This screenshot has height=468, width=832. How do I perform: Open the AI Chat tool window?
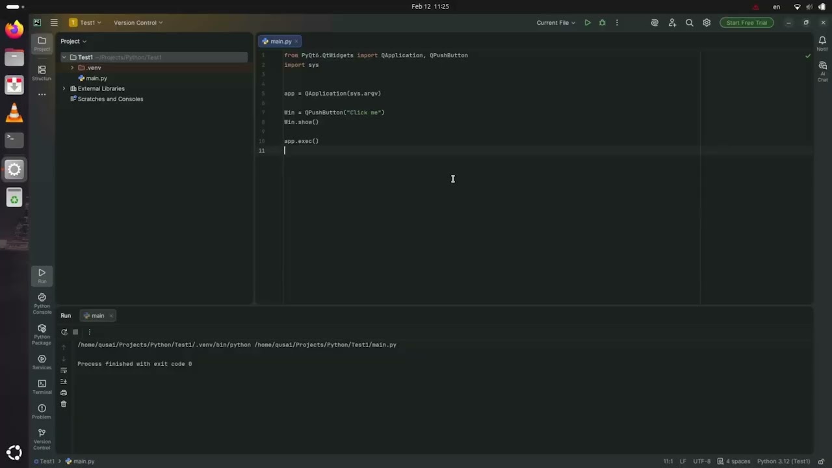pos(822,71)
